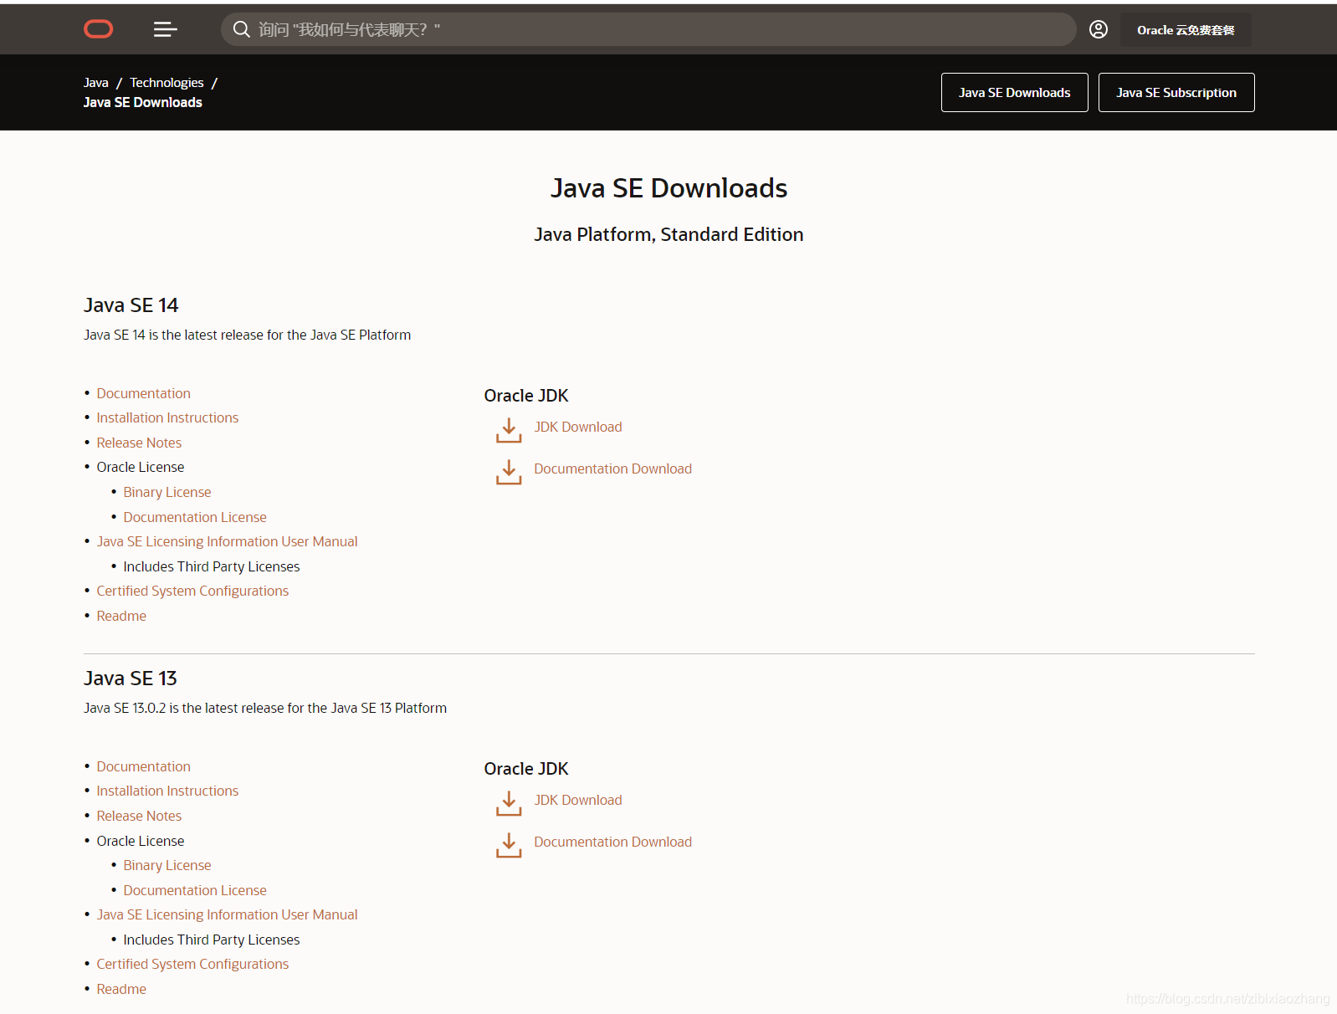Open Java SE 13 Installation Instructions
This screenshot has width=1337, height=1014.
coord(167,791)
